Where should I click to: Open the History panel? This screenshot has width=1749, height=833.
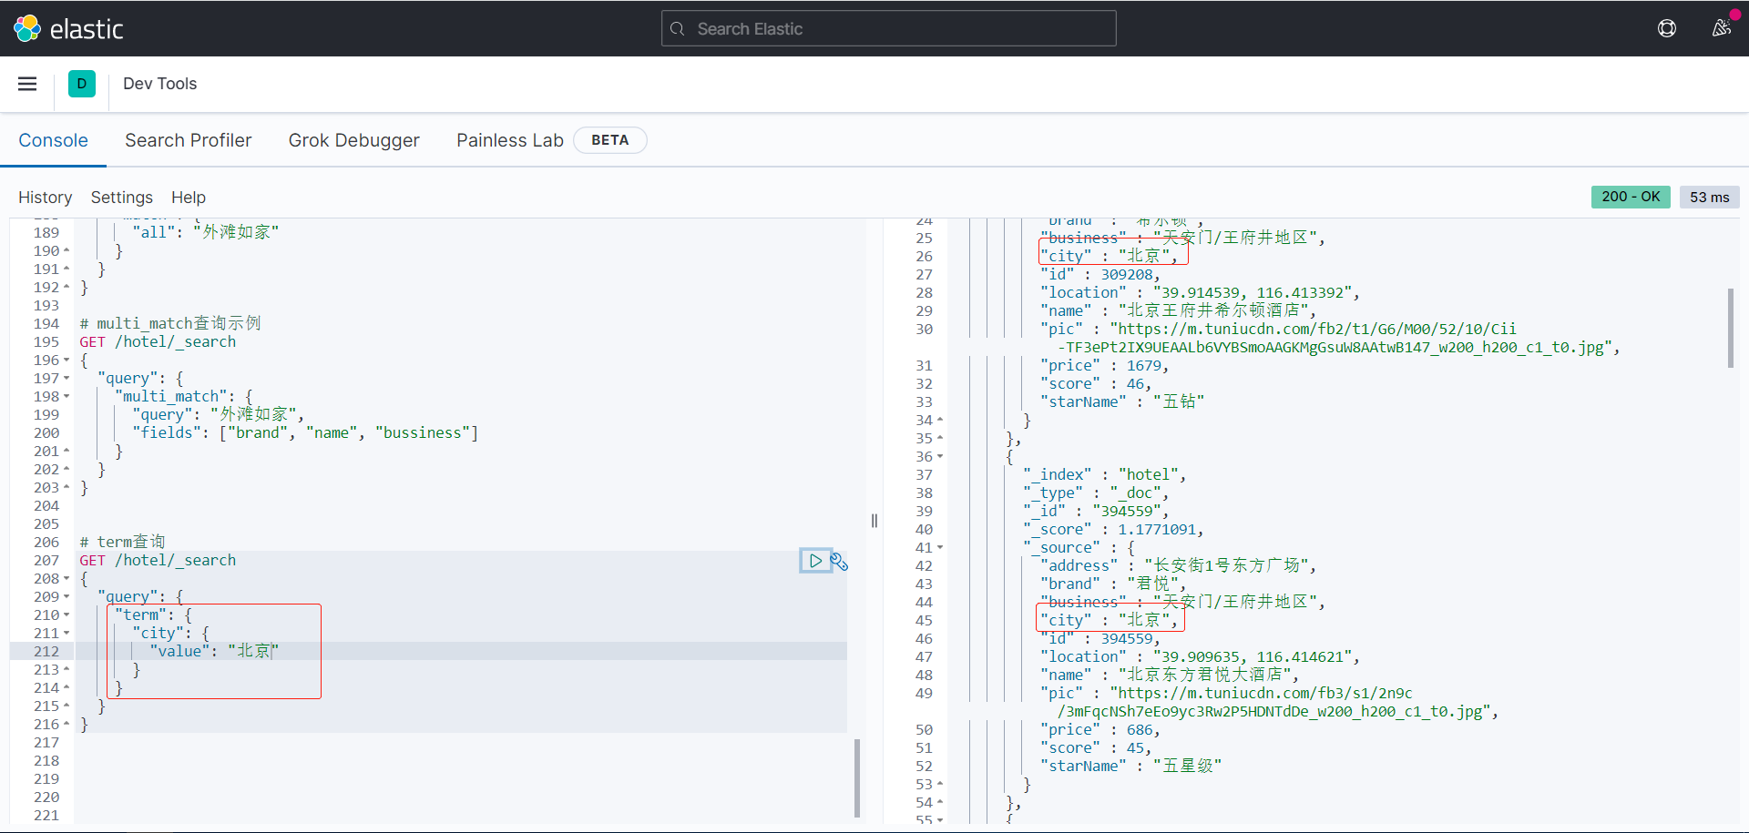click(x=45, y=198)
